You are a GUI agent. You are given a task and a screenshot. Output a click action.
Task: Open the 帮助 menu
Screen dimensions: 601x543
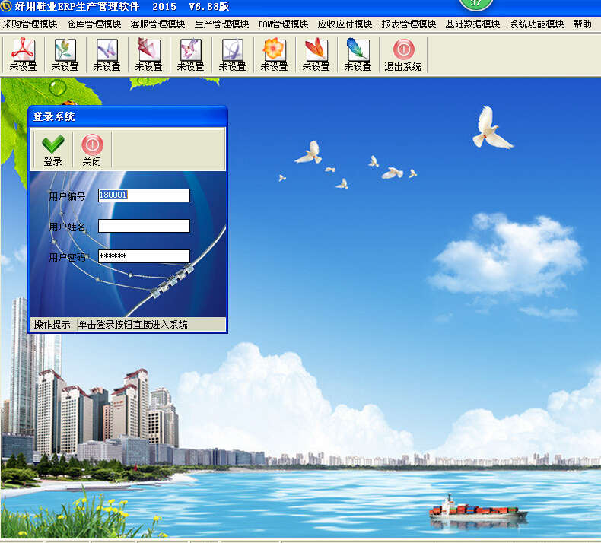tap(582, 24)
